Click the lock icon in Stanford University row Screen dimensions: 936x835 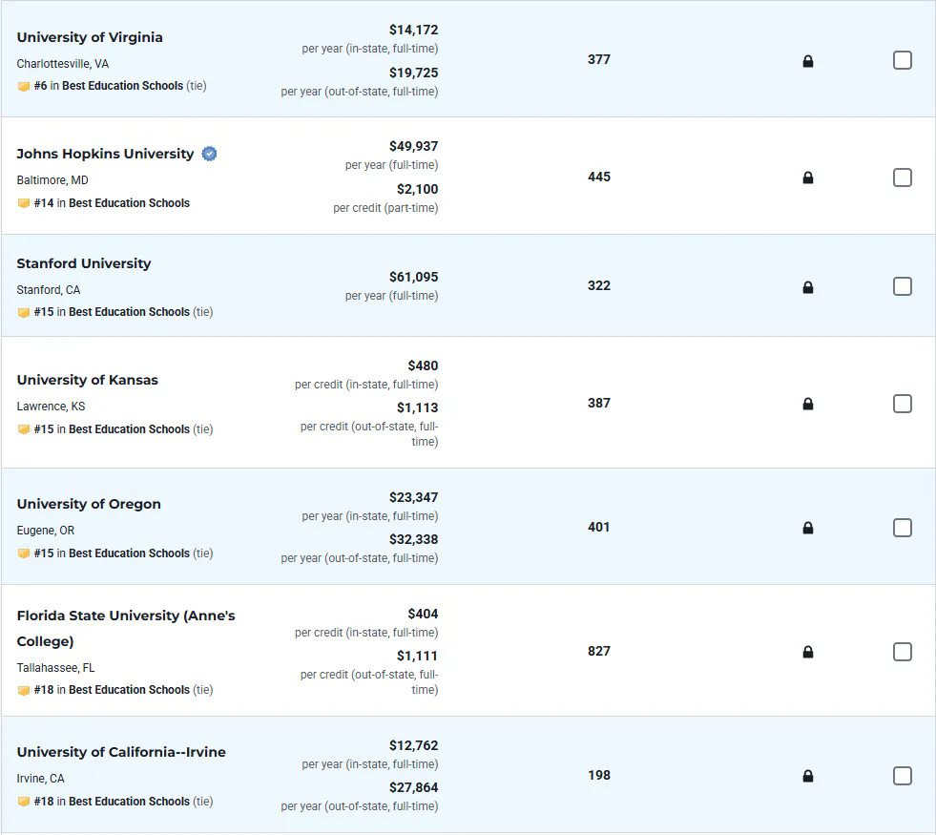[x=808, y=287]
